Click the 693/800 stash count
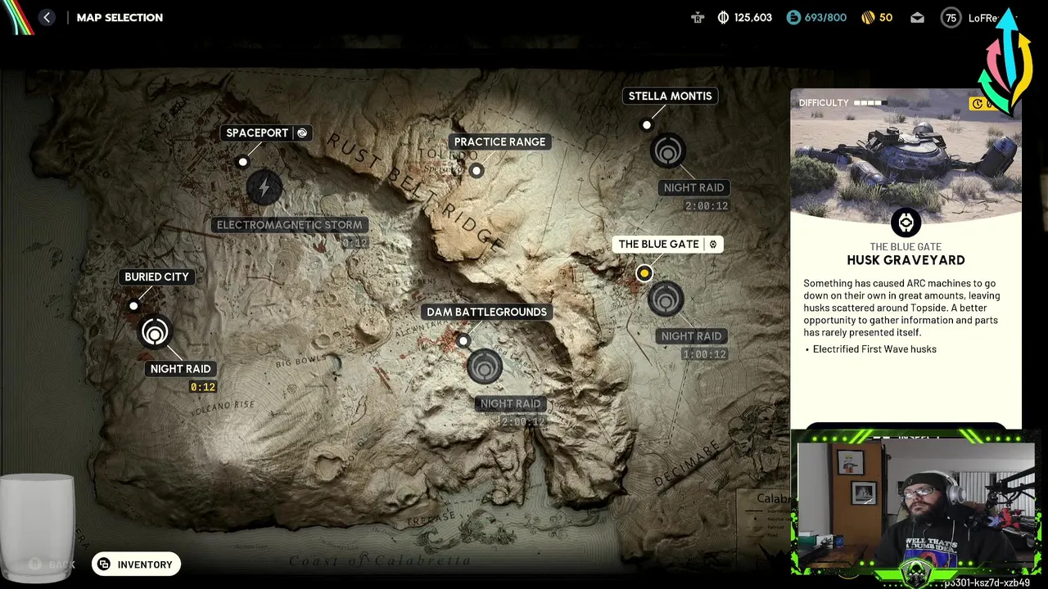This screenshot has height=589, width=1048. point(825,17)
